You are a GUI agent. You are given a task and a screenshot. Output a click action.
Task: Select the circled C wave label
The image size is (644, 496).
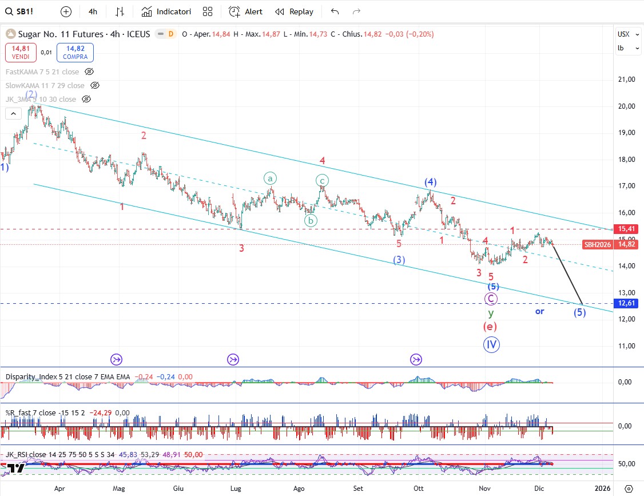point(491,299)
